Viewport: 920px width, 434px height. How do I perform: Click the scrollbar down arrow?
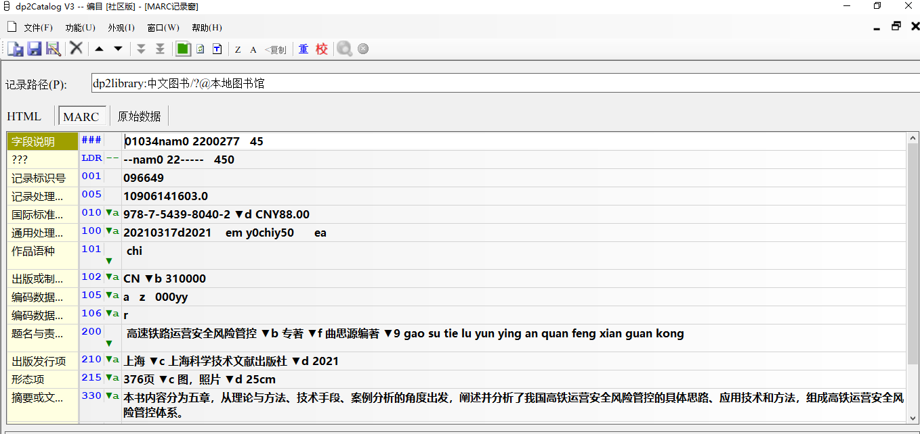pos(913,418)
